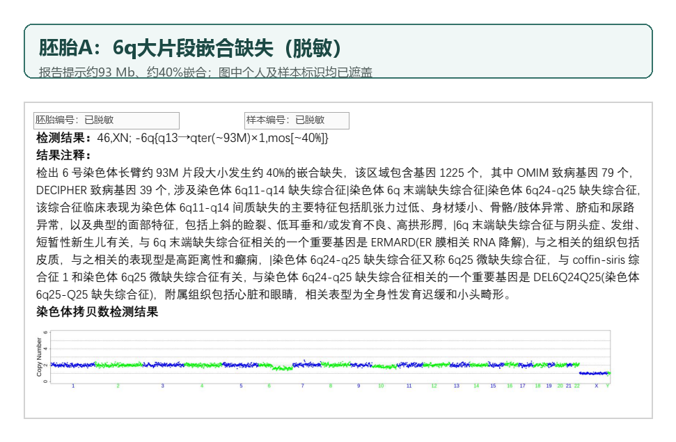The image size is (676, 442).
Task: Click the y-axis tick value 0
Action: (46, 381)
